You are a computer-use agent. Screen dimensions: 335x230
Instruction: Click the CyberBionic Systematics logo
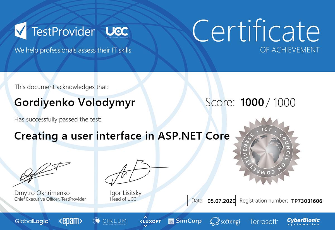(303, 221)
